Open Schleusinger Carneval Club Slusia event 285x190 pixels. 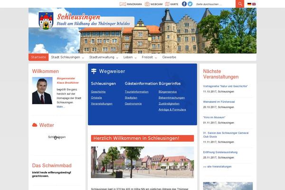pyautogui.click(x=226, y=135)
